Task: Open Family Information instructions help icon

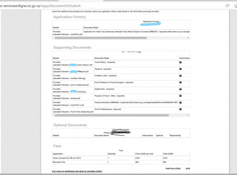Action: click(181, 103)
